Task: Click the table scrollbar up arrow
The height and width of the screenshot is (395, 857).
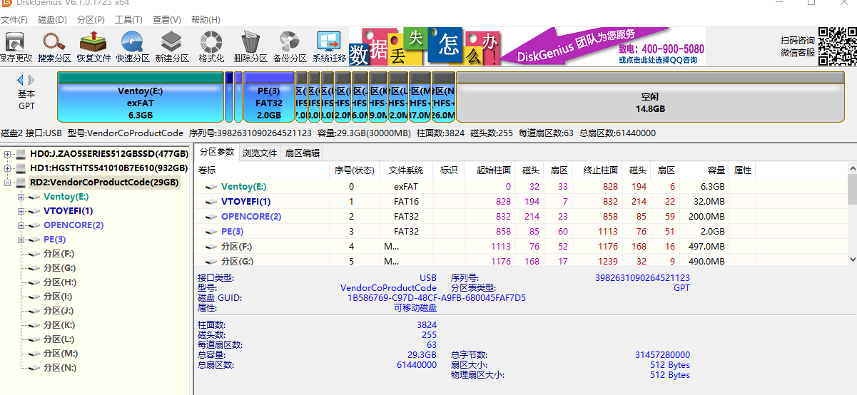Action: click(851, 170)
